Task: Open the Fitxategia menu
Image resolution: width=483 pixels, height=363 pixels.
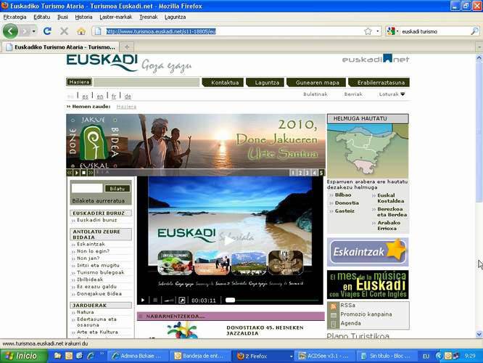Action: point(15,17)
